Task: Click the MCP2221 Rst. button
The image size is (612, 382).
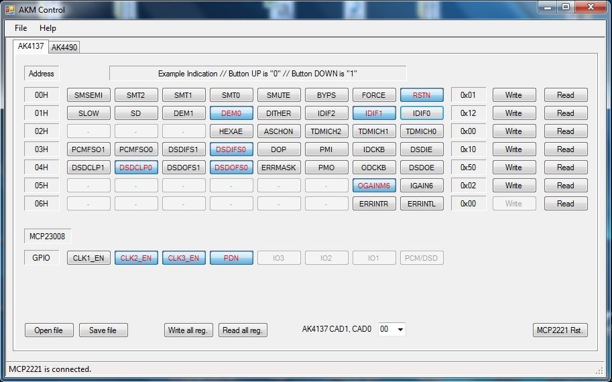Action: (560, 330)
